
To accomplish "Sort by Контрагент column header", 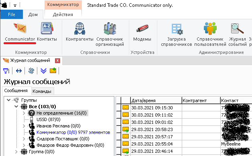I will tap(201, 101).
